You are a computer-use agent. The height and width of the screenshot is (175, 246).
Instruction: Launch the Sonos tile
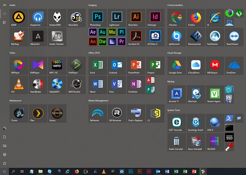point(57,114)
